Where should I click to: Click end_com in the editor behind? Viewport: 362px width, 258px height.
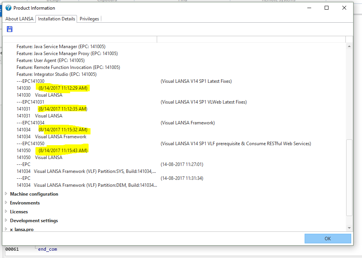click(47, 249)
